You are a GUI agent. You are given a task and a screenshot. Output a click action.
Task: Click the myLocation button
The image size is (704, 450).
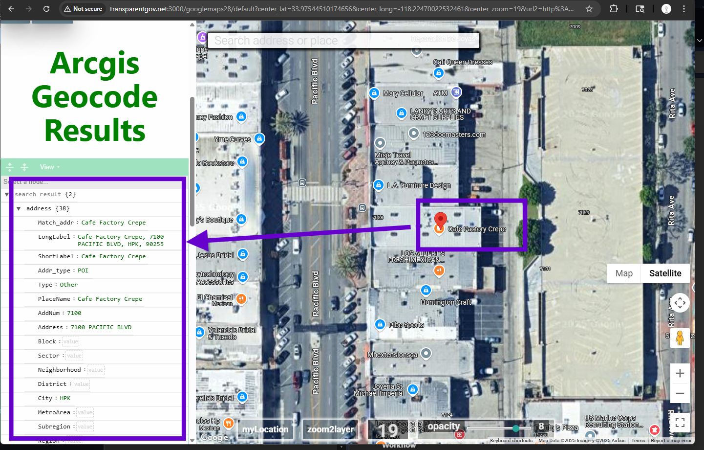(x=265, y=429)
